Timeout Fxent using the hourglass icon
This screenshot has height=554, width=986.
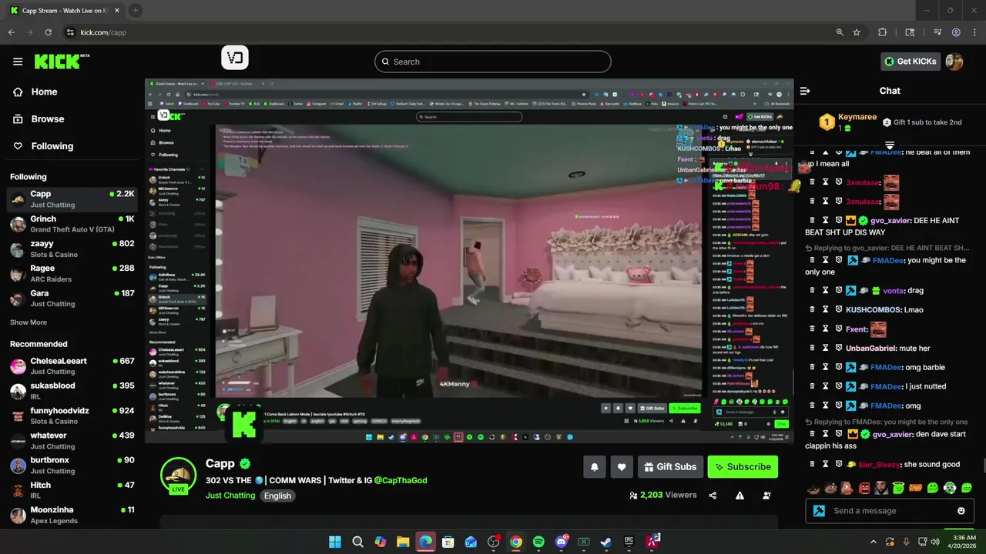(x=825, y=329)
